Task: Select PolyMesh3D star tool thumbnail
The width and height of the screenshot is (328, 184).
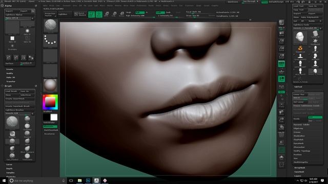Action: click(x=315, y=41)
